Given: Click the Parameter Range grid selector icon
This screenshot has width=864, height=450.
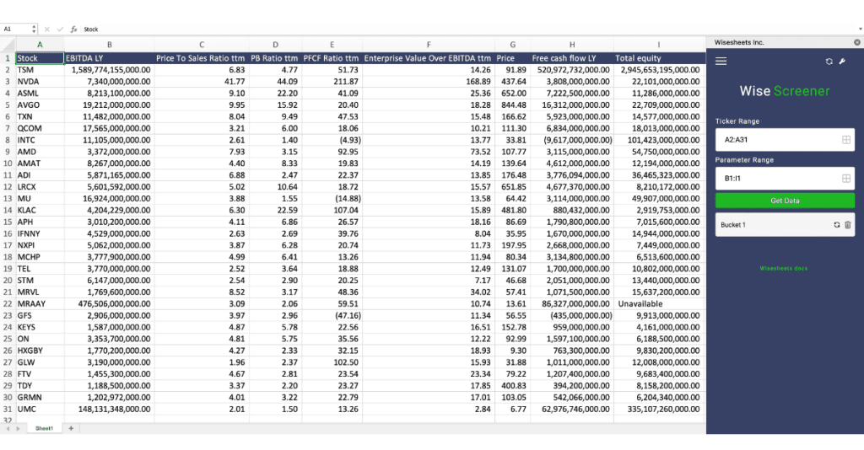Looking at the screenshot, I should pyautogui.click(x=845, y=179).
